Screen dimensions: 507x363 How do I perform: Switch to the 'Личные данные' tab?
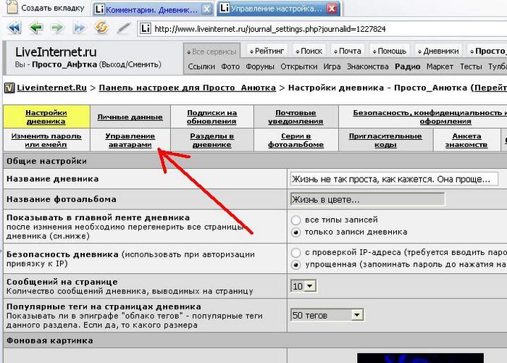click(x=130, y=116)
